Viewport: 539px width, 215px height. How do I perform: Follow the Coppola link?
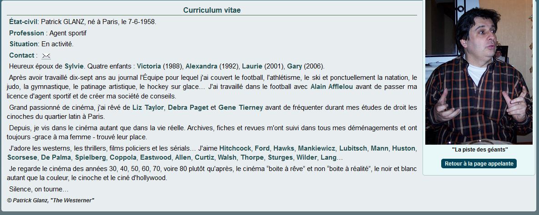tap(123, 158)
